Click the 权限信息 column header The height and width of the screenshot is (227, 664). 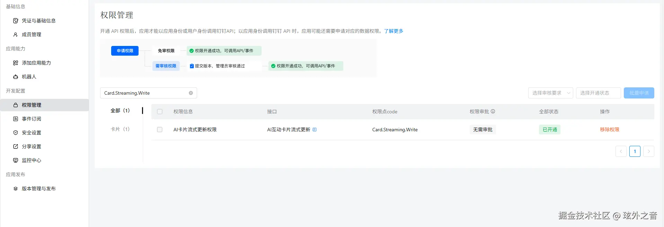pos(183,112)
